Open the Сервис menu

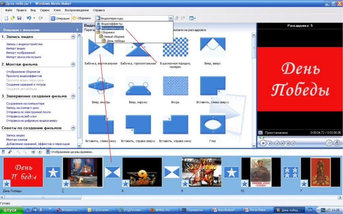coord(44,10)
